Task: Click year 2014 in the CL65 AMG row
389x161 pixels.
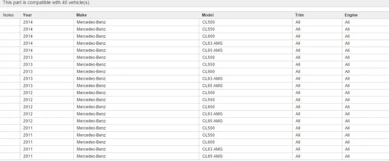Action: point(28,50)
